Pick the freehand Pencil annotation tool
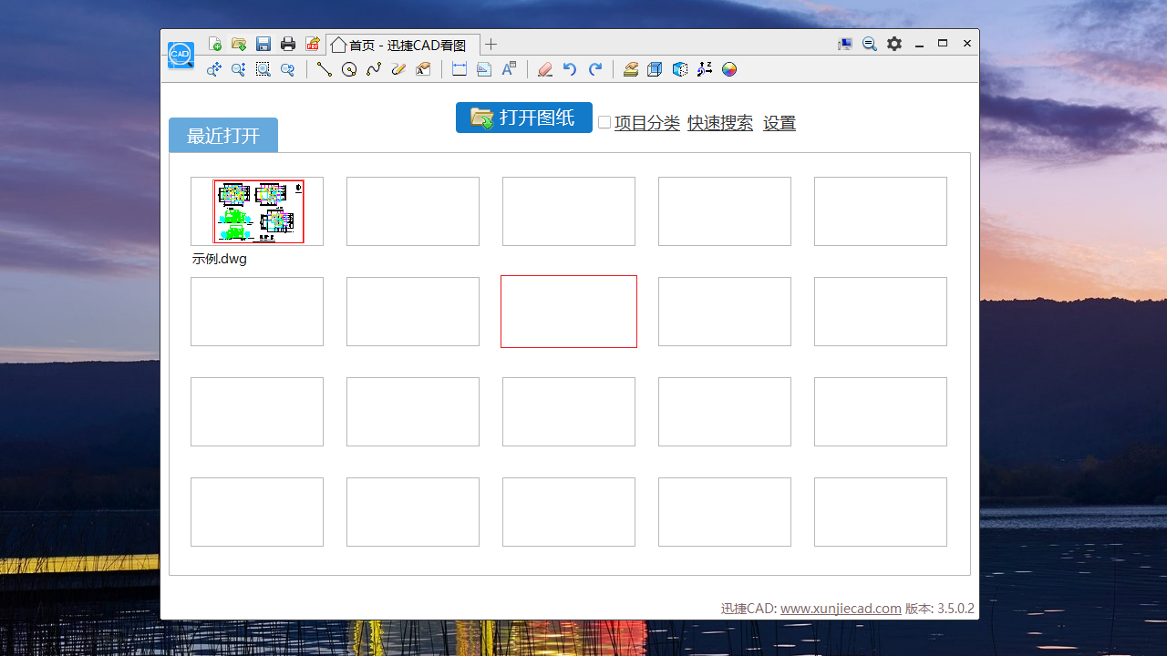 pyautogui.click(x=398, y=68)
